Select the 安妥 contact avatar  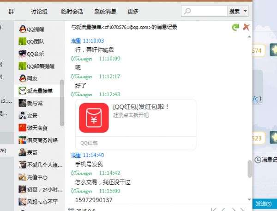23,115
